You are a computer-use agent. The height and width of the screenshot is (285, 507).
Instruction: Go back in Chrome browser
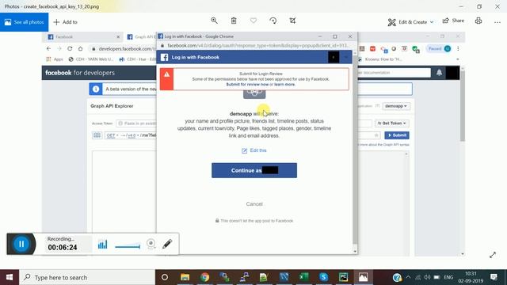pos(48,48)
